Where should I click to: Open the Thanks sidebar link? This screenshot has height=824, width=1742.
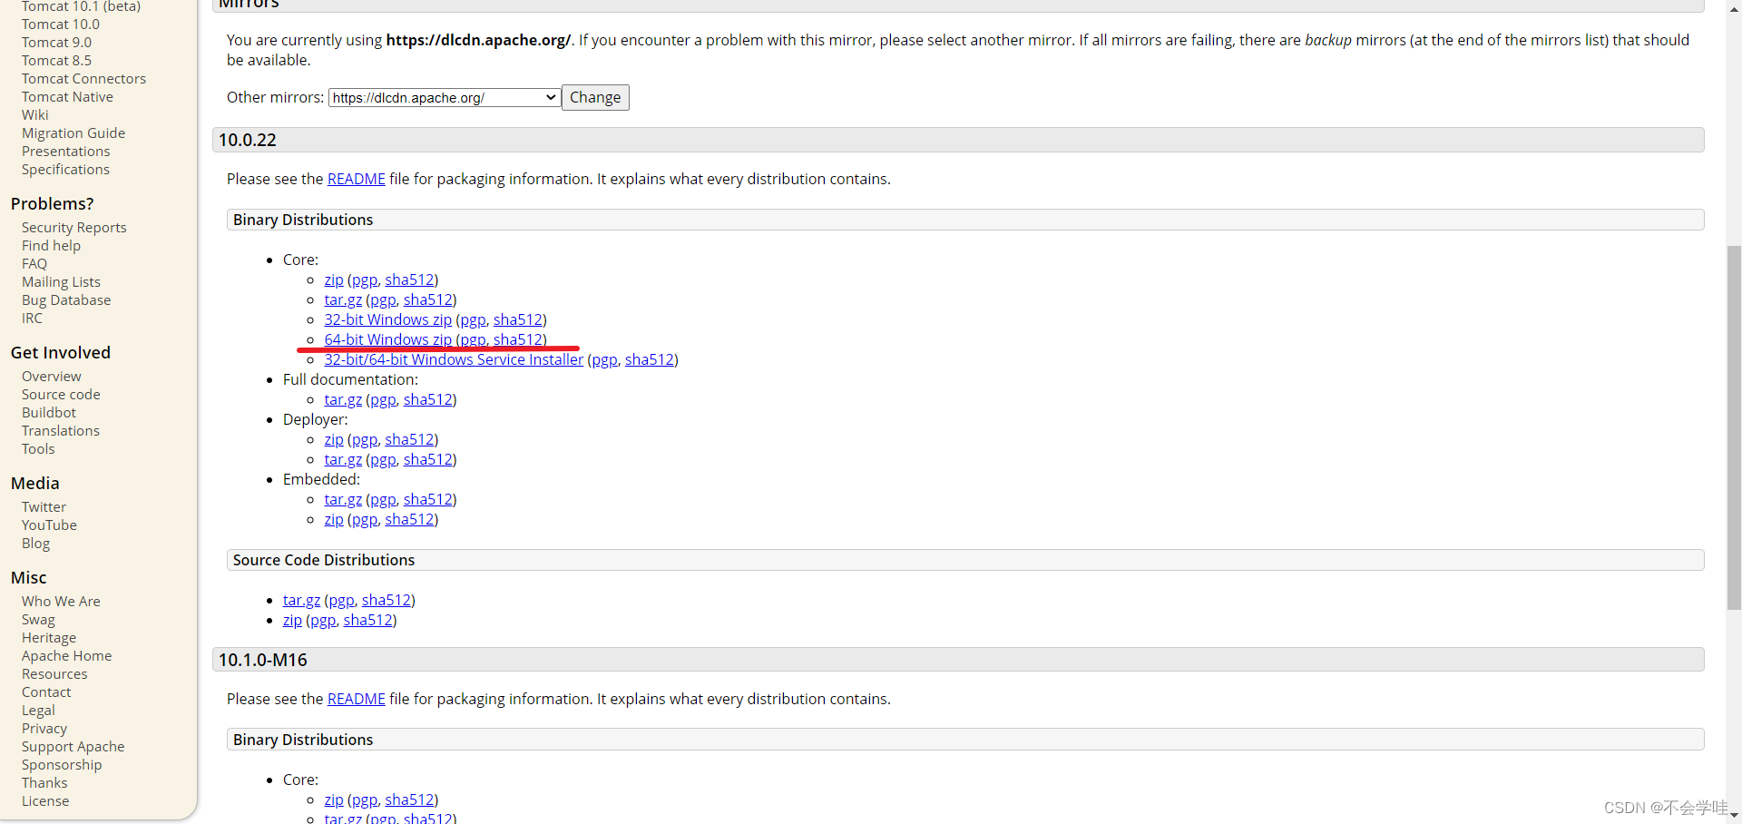44,783
